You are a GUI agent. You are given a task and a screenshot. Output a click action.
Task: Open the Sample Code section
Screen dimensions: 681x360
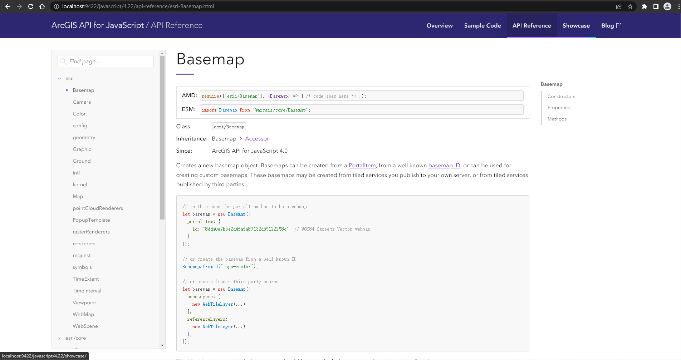click(x=482, y=25)
